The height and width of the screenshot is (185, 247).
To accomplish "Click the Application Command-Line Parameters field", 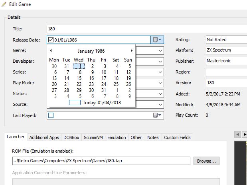I will coord(116,182).
